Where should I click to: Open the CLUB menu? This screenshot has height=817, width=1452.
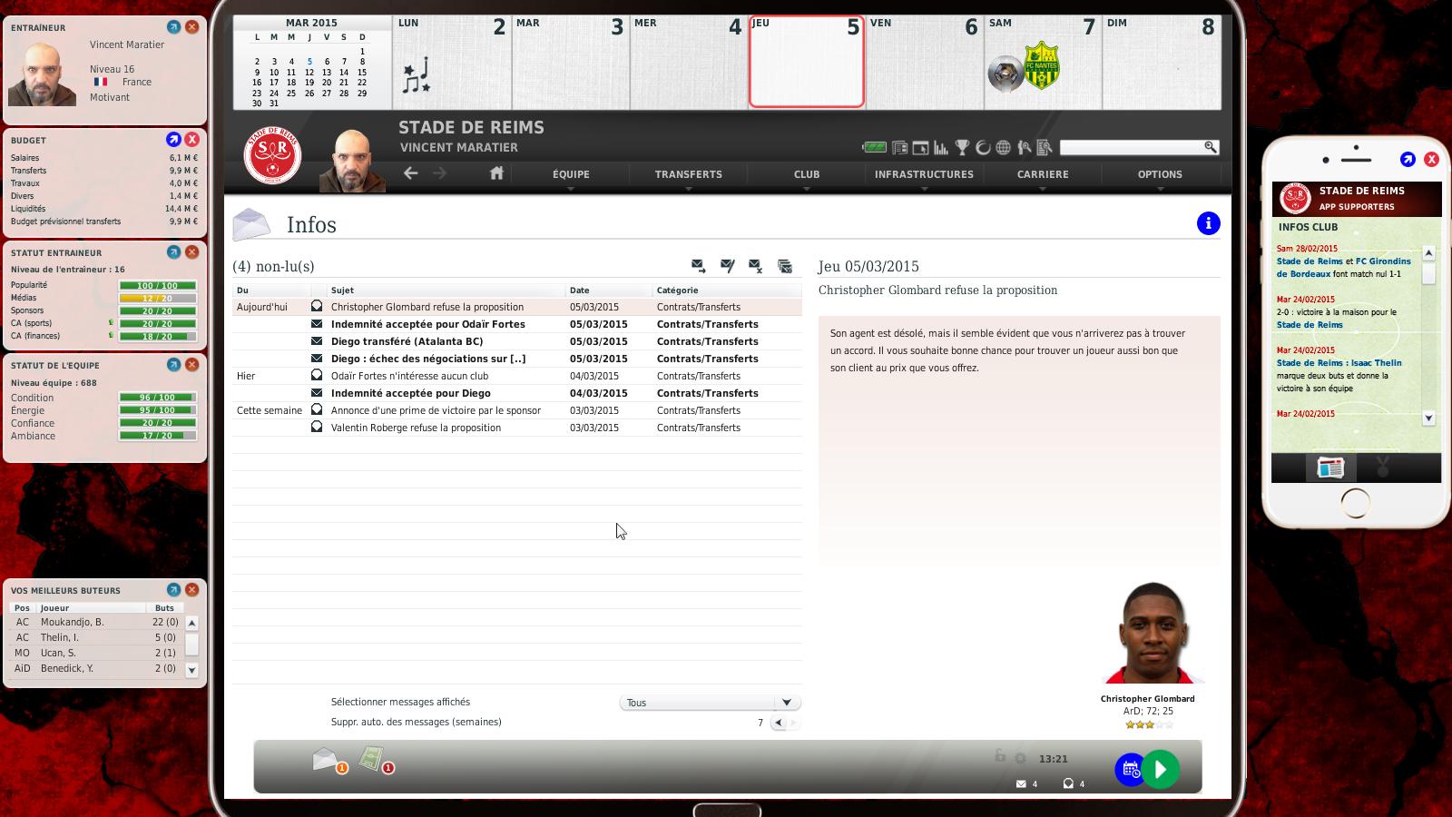[x=807, y=174]
